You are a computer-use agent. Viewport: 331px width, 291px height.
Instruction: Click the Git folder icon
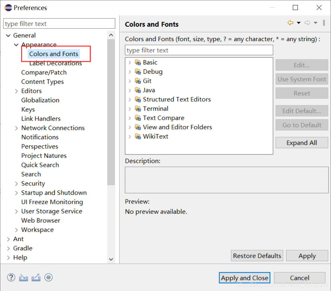tap(138, 81)
